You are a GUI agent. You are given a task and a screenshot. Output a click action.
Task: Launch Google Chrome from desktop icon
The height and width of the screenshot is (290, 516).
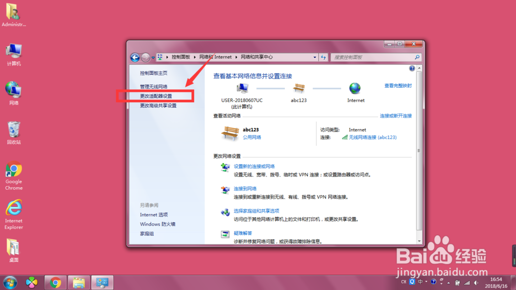pos(13,176)
